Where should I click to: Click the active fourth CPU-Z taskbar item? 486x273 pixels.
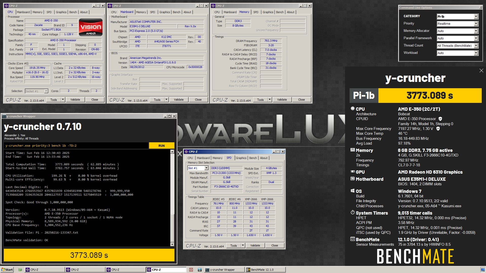(x=166, y=270)
